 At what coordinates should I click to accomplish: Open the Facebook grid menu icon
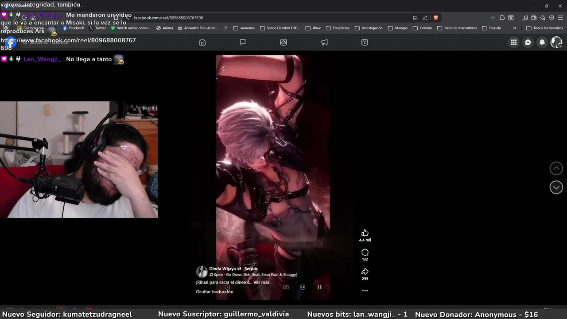pyautogui.click(x=514, y=42)
